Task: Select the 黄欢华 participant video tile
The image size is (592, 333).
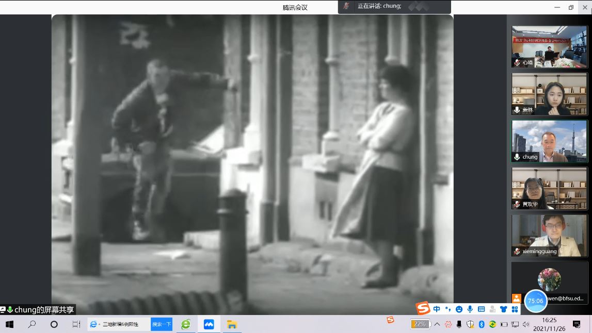Action: [549, 188]
